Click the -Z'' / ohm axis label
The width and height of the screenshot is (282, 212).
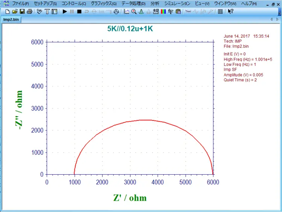click(x=19, y=110)
